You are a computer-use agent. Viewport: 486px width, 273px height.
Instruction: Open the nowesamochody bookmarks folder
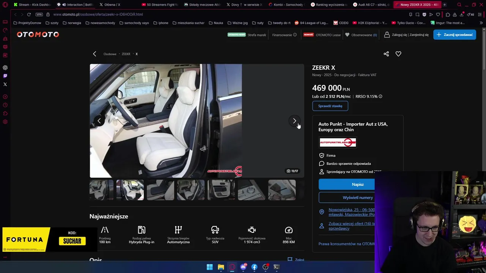100,23
